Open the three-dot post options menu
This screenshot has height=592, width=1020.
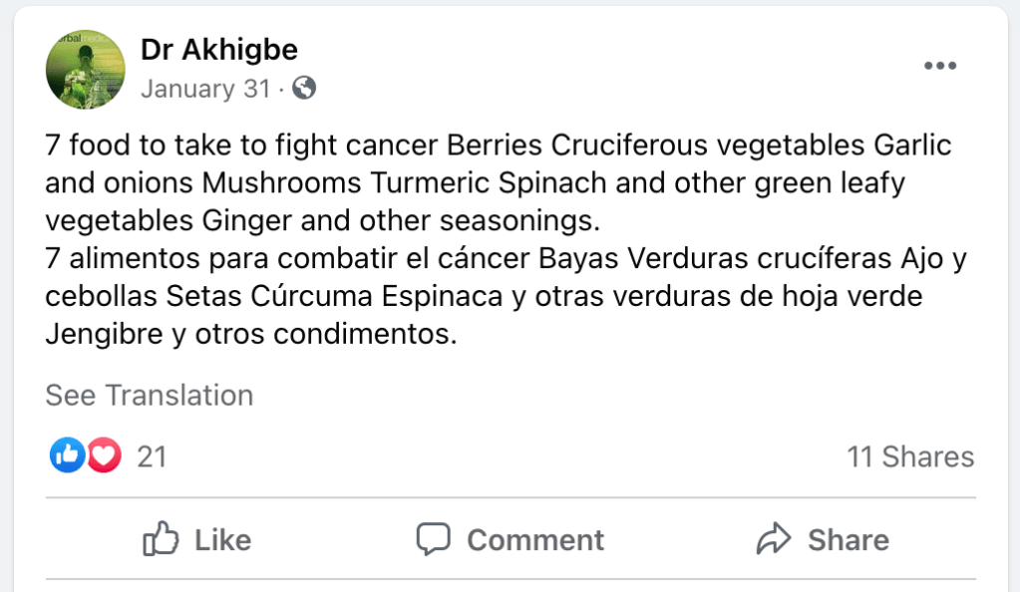[940, 66]
